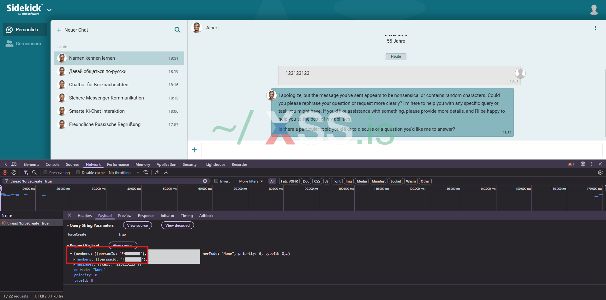Switch to the Elements tab
This screenshot has height=300, width=606.
[31, 165]
